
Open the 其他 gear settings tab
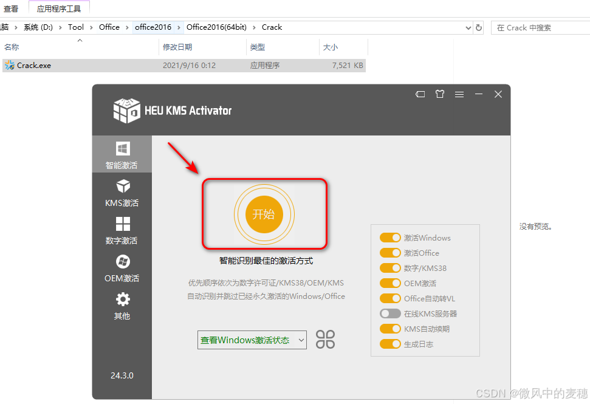coord(122,306)
